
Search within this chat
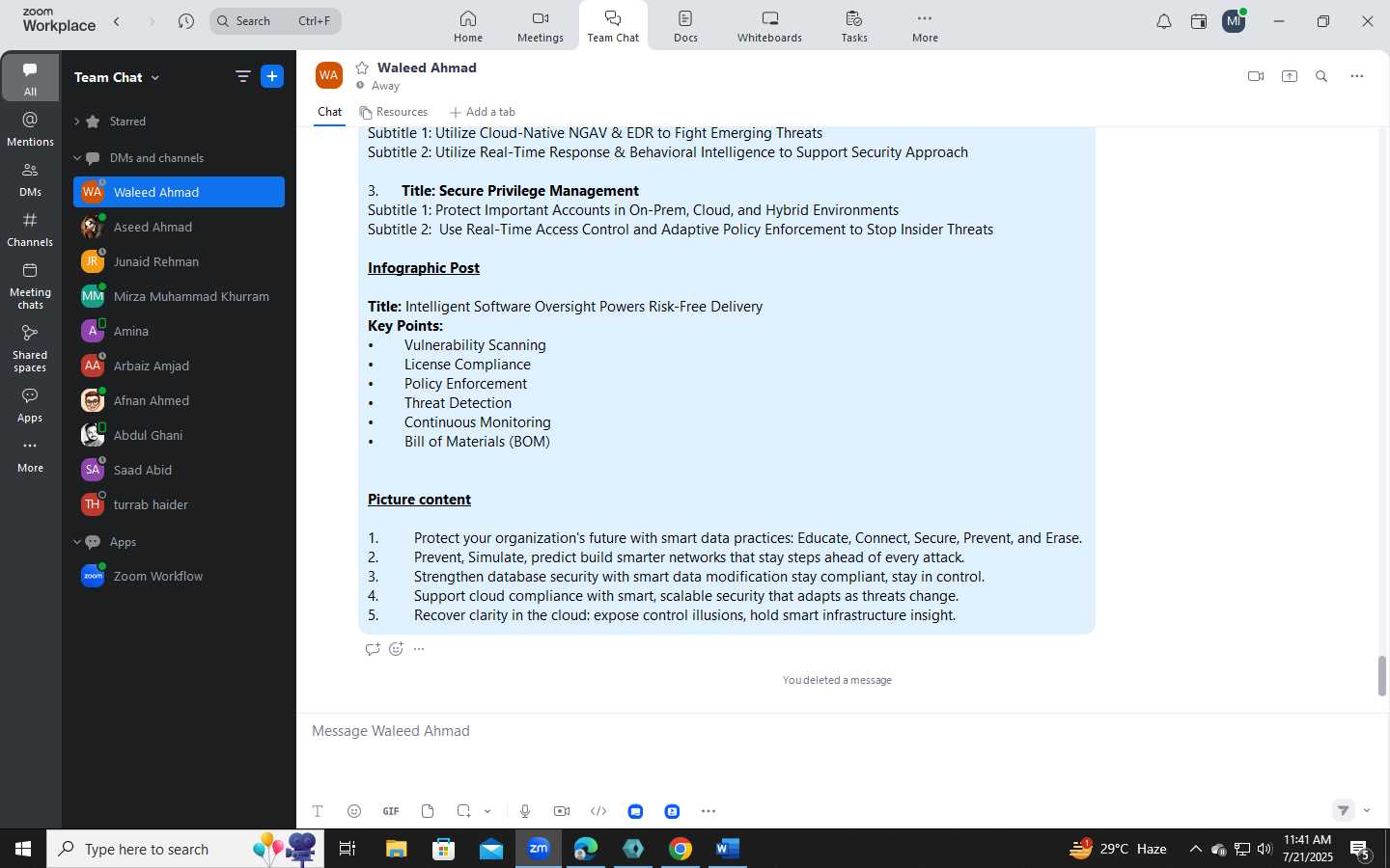tap(1321, 76)
